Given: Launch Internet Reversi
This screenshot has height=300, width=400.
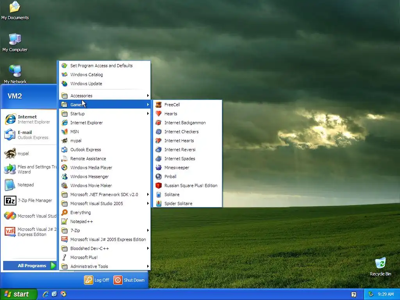Looking at the screenshot, I should 187,150.
